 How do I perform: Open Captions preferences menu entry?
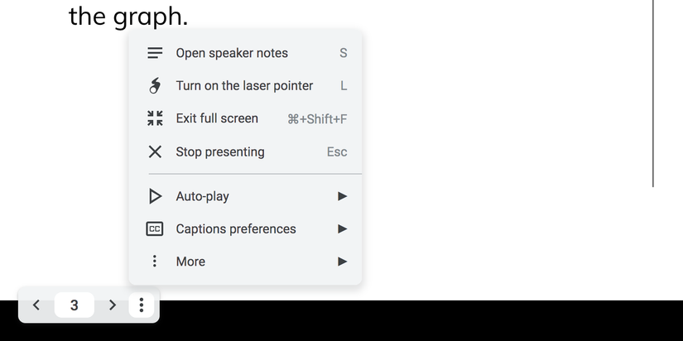click(x=236, y=229)
